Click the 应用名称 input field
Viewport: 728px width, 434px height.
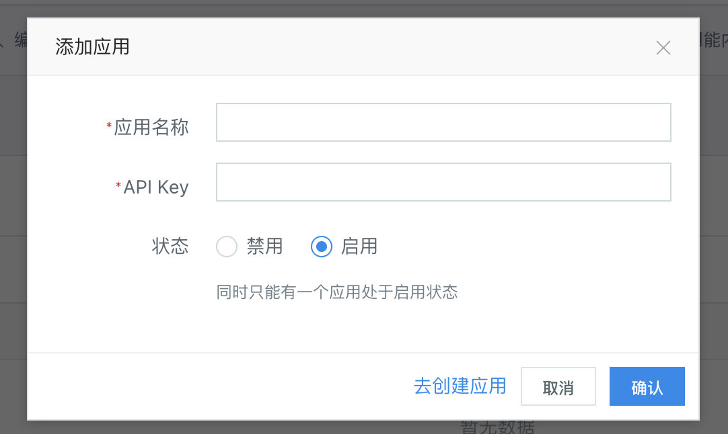443,122
